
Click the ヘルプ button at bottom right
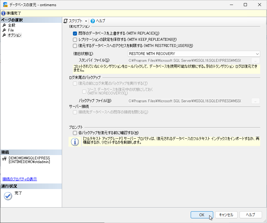point(250,215)
